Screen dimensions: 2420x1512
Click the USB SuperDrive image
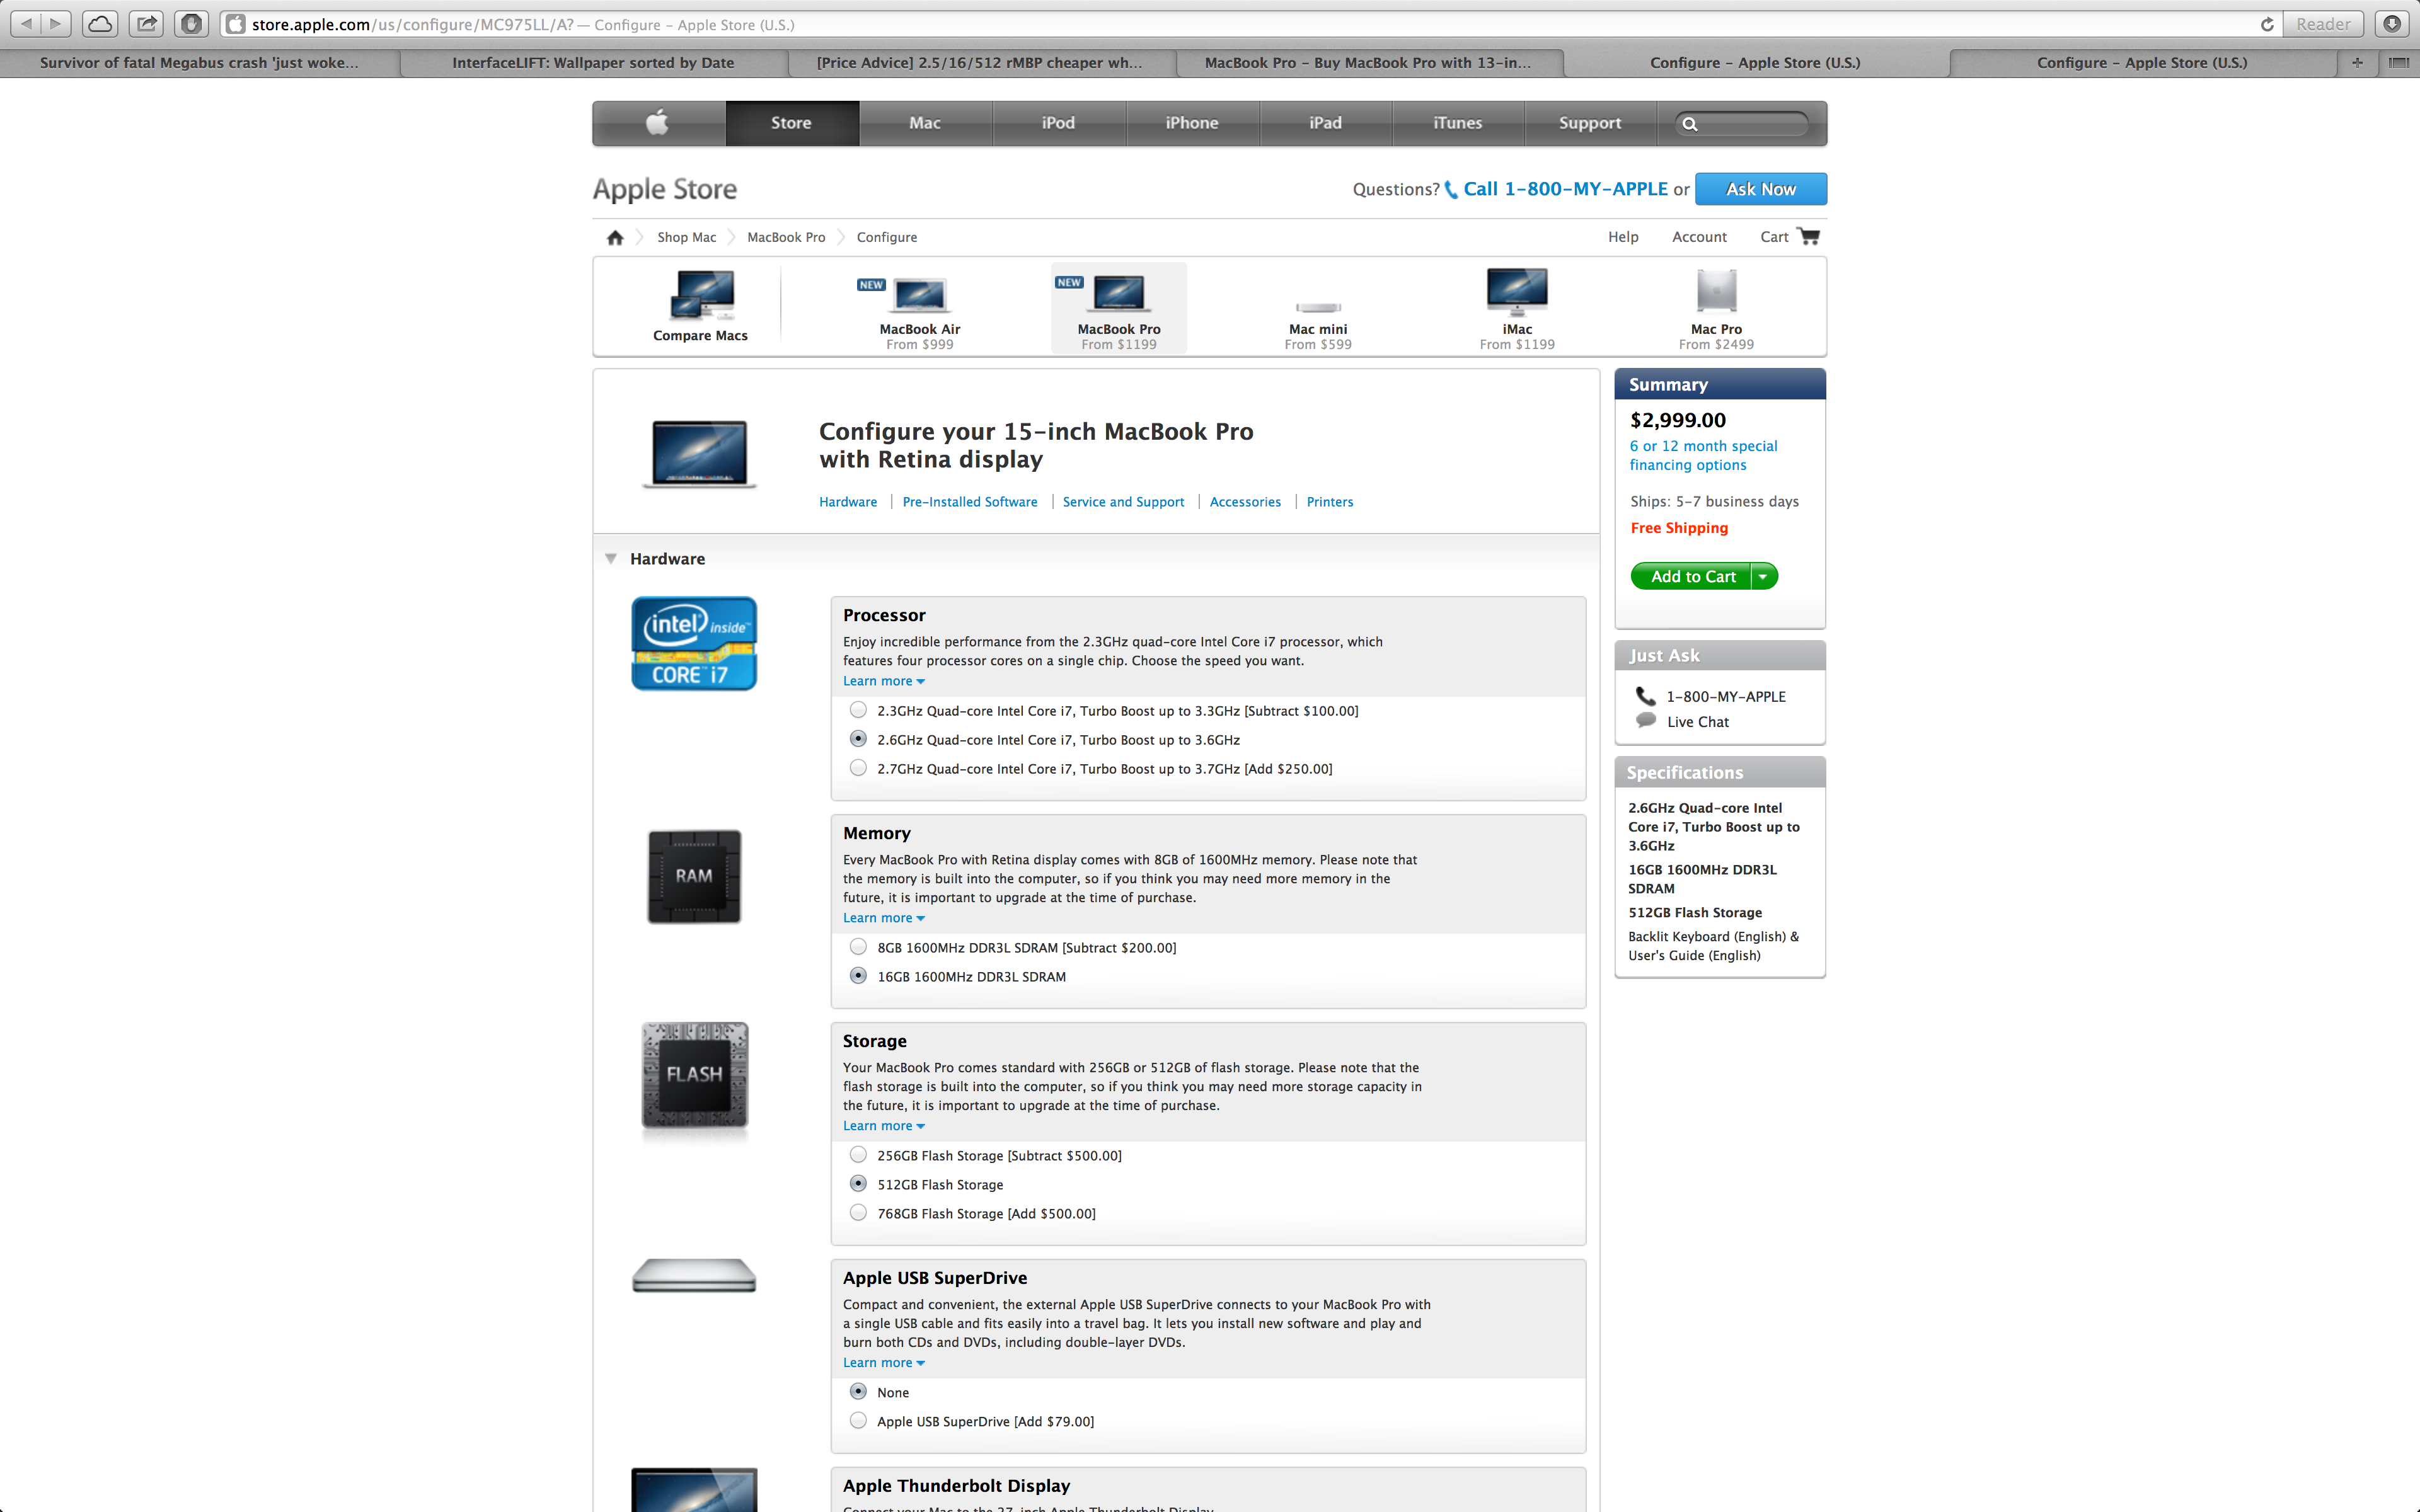tap(694, 1275)
